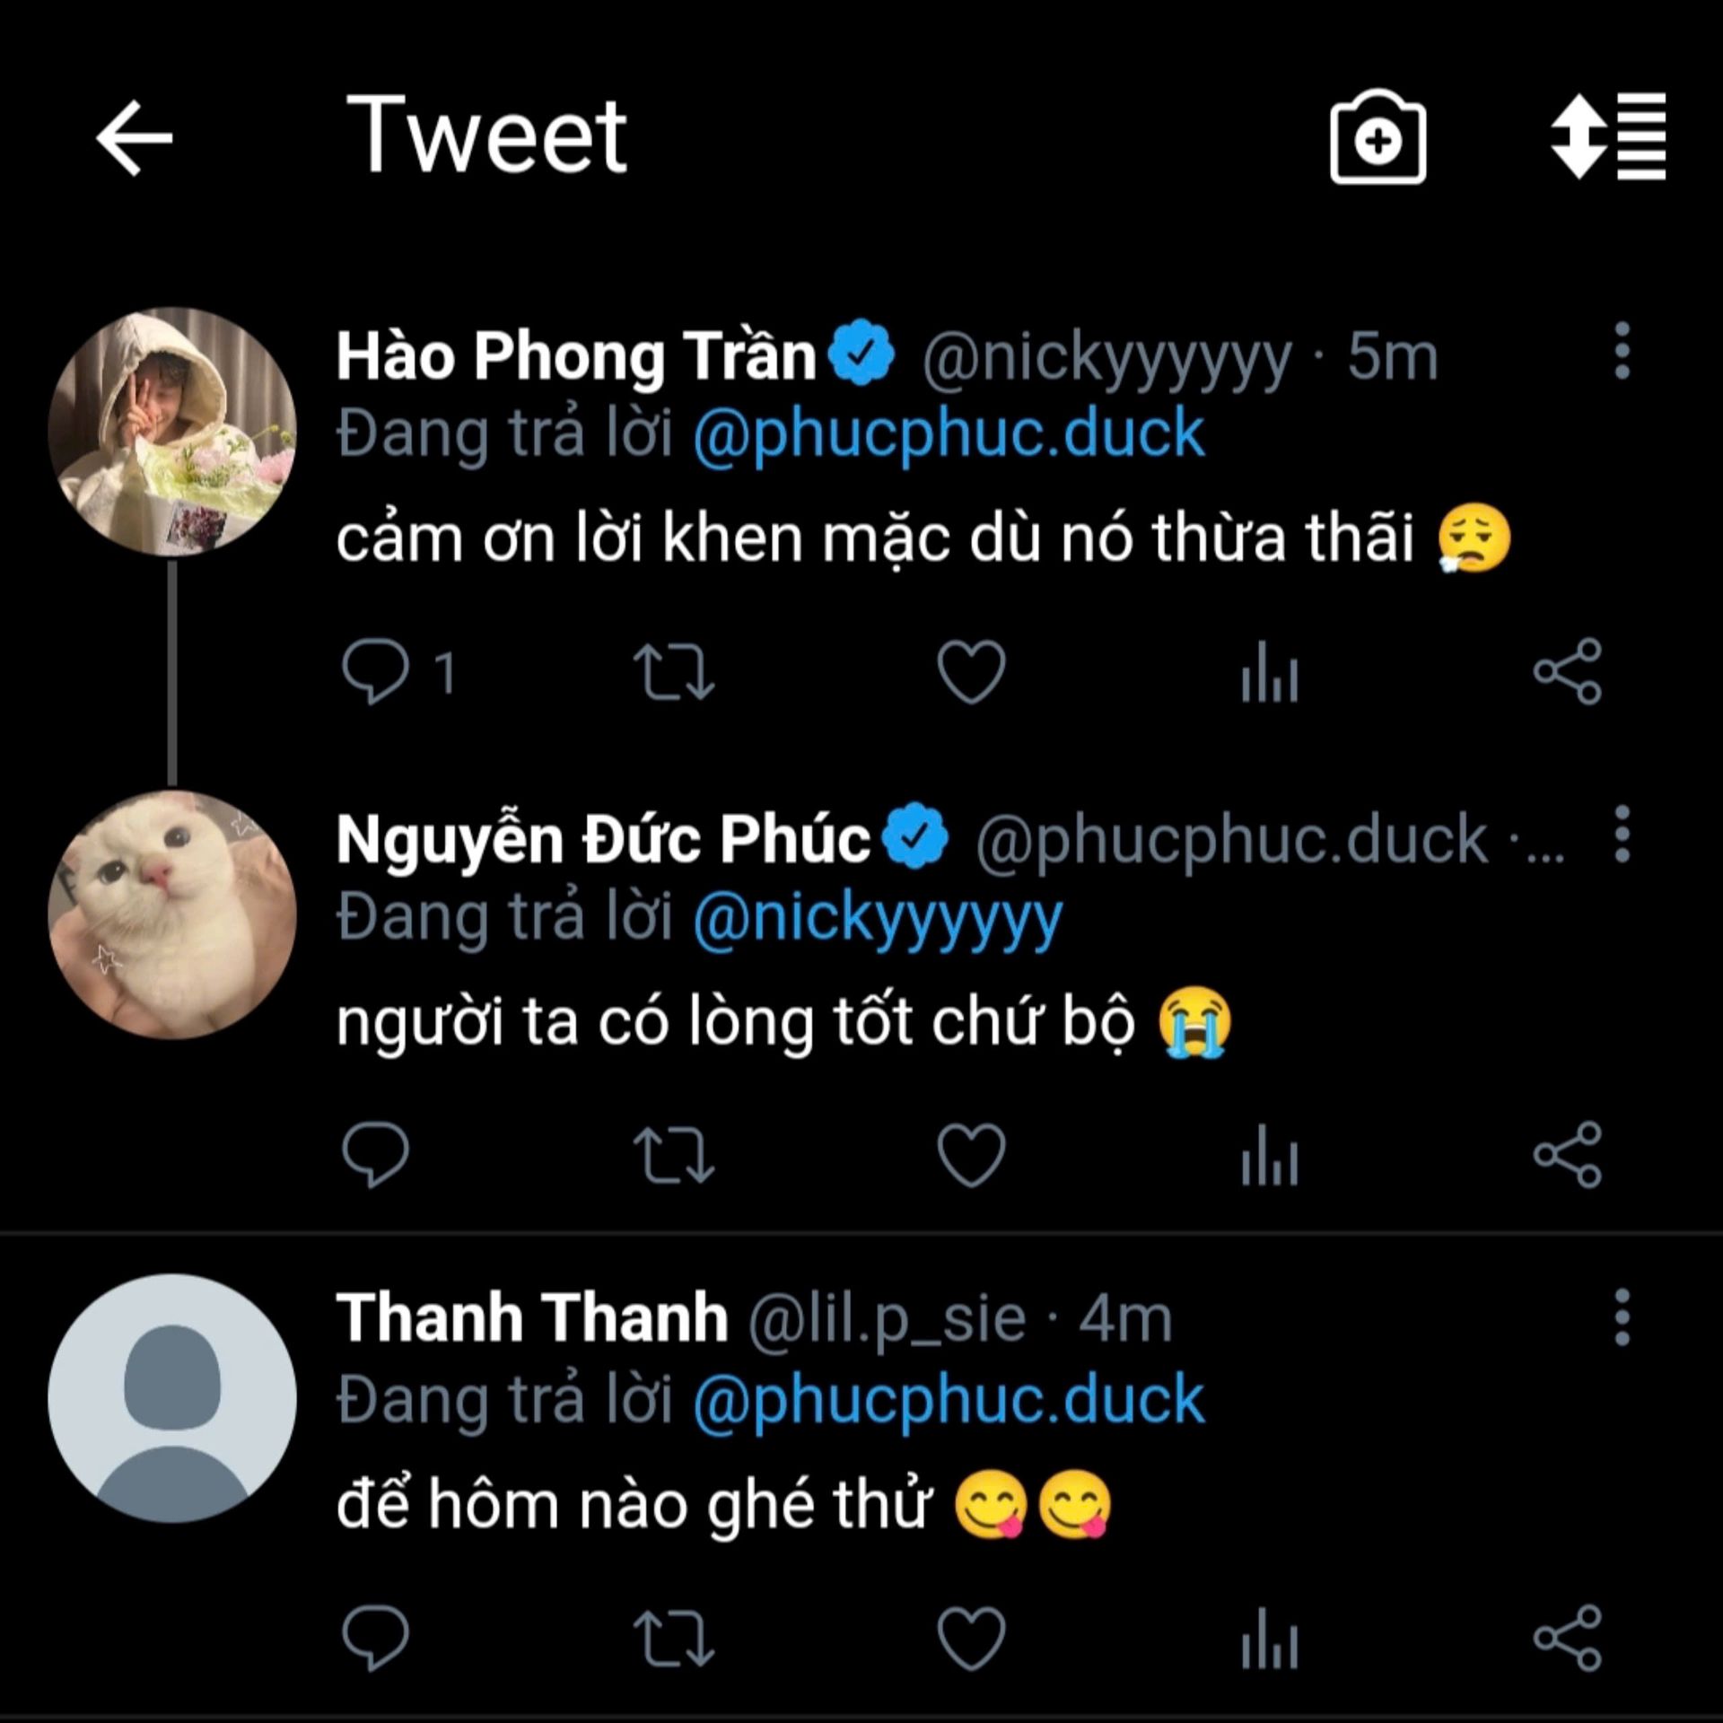
Task: Like Hào Phong Trần's tweet
Action: pos(971,671)
